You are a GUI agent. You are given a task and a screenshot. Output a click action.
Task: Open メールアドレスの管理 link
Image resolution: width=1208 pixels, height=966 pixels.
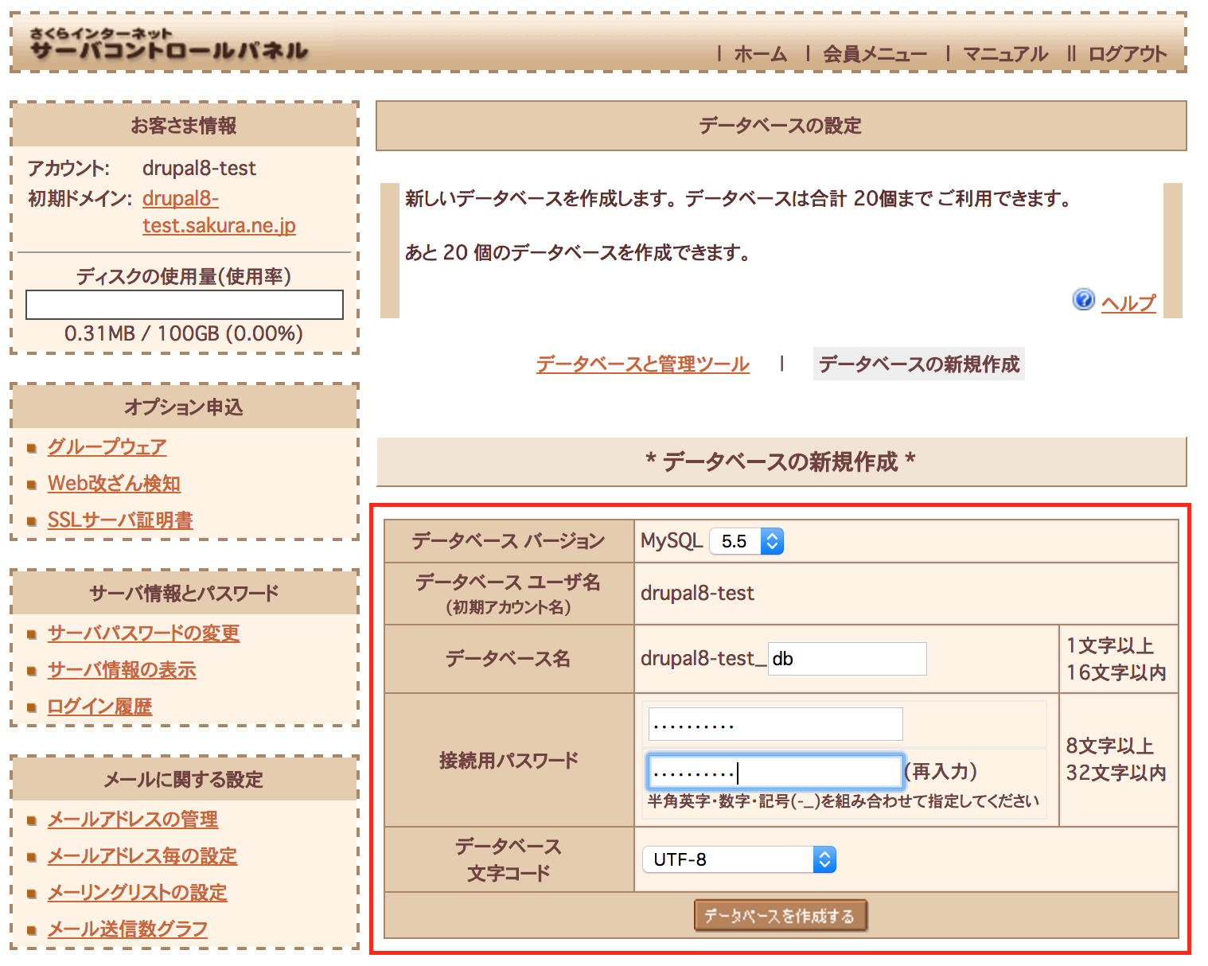tap(133, 820)
